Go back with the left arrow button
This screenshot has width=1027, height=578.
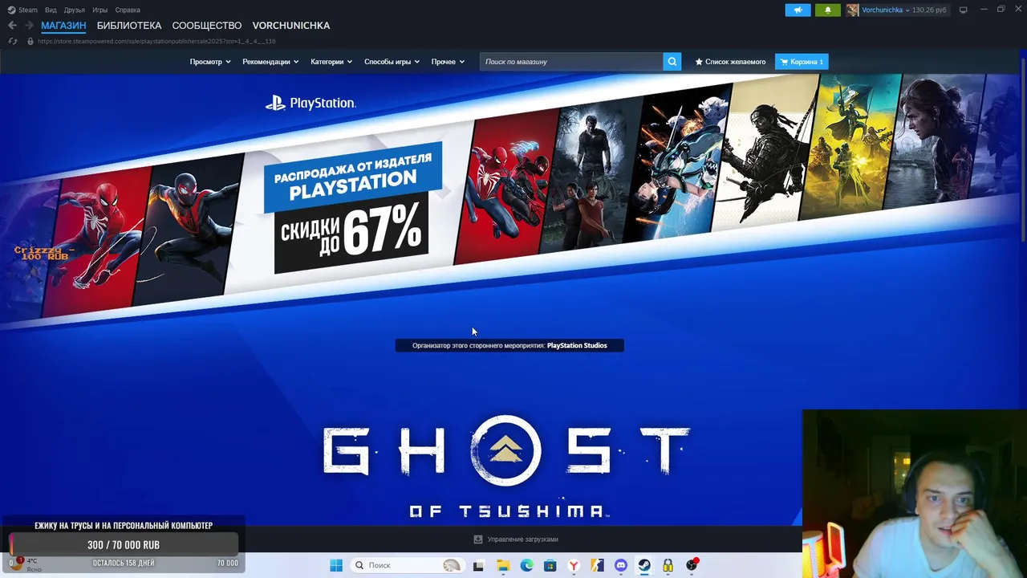point(12,26)
